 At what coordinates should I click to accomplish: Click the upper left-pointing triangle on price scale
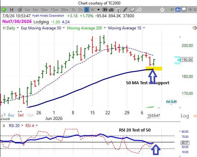(180, 37)
